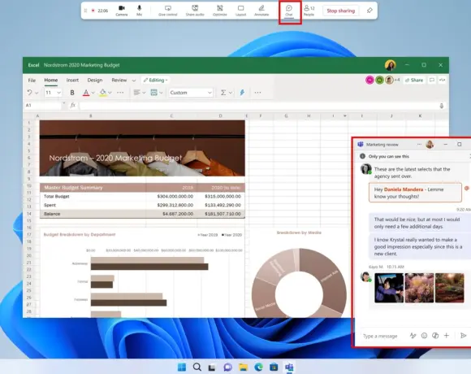Open the font size dropdown

58,93
